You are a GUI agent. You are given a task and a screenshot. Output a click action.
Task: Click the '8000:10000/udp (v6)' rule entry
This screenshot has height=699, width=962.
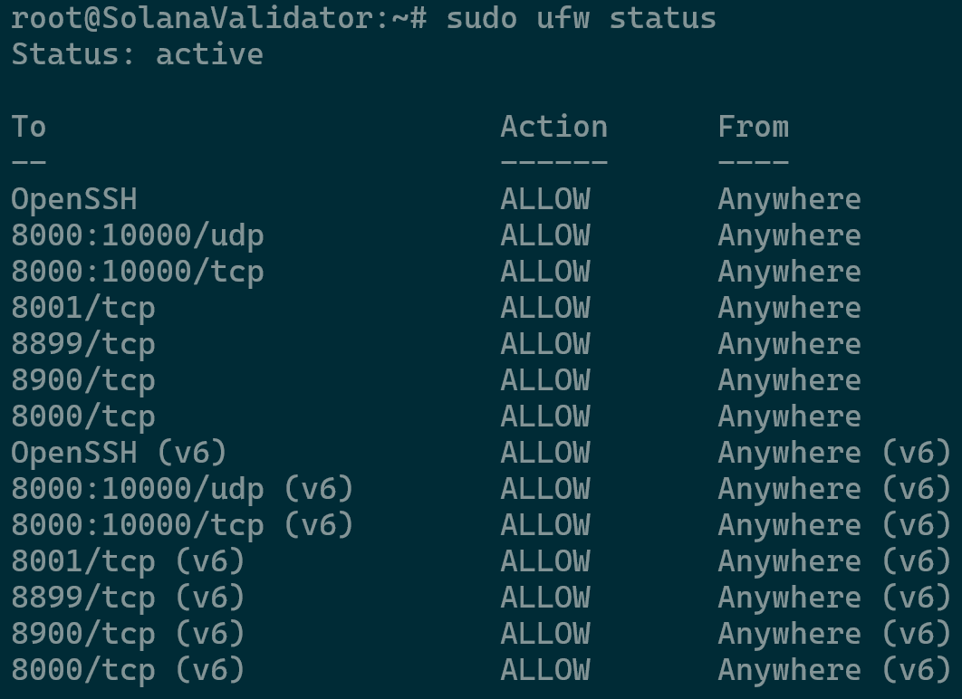click(x=182, y=489)
